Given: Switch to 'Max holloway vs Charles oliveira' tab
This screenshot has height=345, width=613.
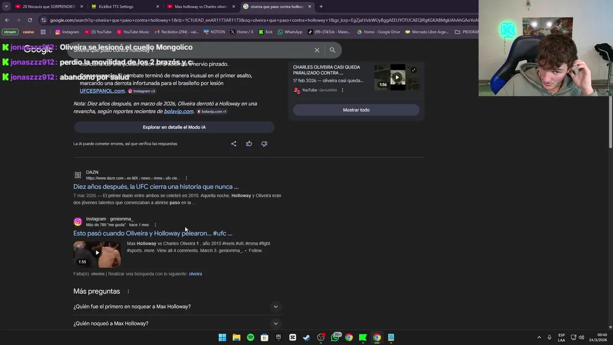Looking at the screenshot, I should [x=201, y=7].
